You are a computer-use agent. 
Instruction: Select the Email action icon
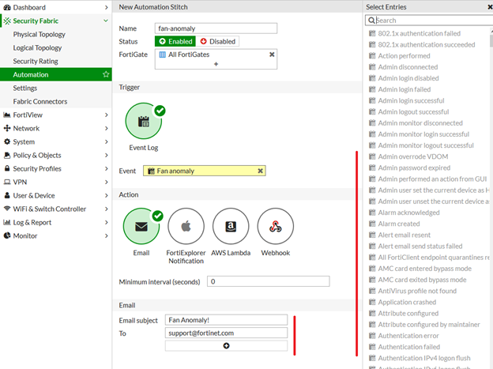point(141,227)
